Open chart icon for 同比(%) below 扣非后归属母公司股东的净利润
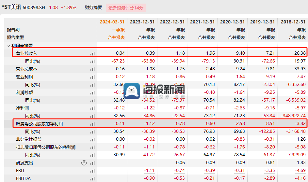The width and height of the screenshot is (308, 182). click(x=92, y=155)
